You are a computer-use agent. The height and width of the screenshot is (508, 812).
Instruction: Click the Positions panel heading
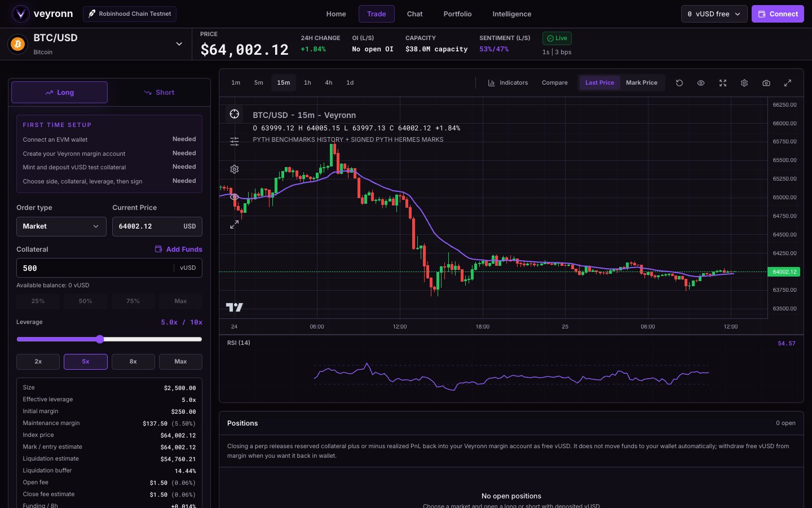(x=242, y=423)
